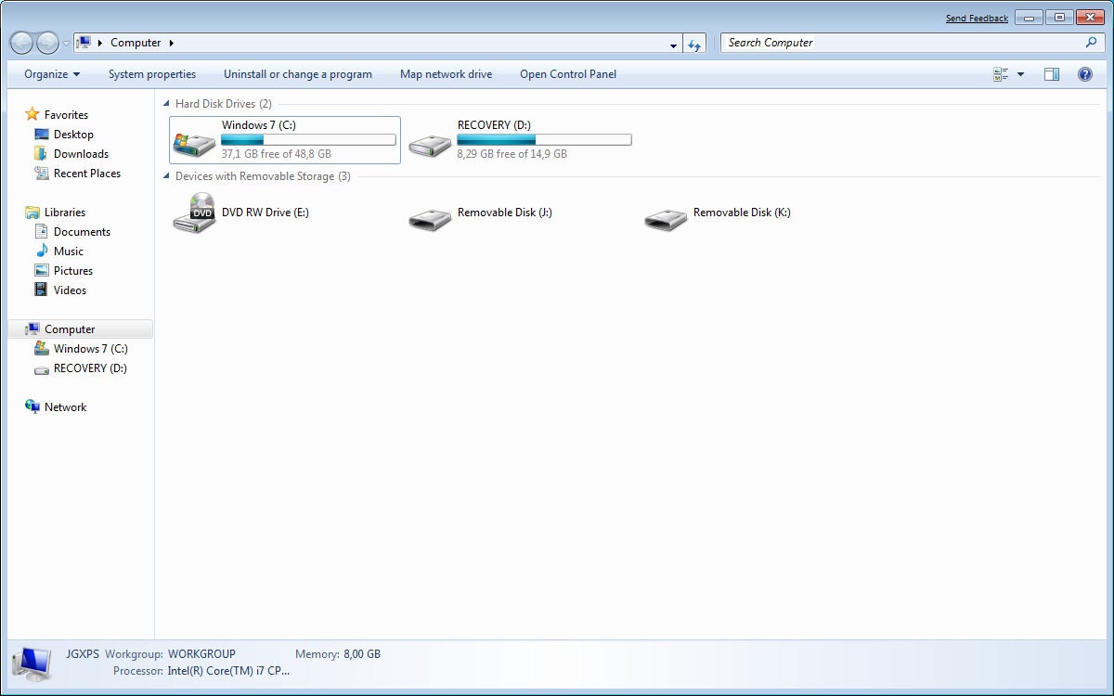The image size is (1114, 696).
Task: Click the Videos filmstrip icon
Action: point(41,290)
